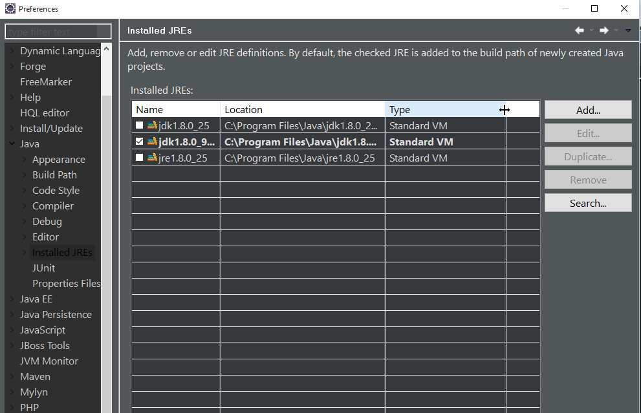Screen dimensions: 641x413
Task: Click the Add... button
Action: click(x=588, y=110)
